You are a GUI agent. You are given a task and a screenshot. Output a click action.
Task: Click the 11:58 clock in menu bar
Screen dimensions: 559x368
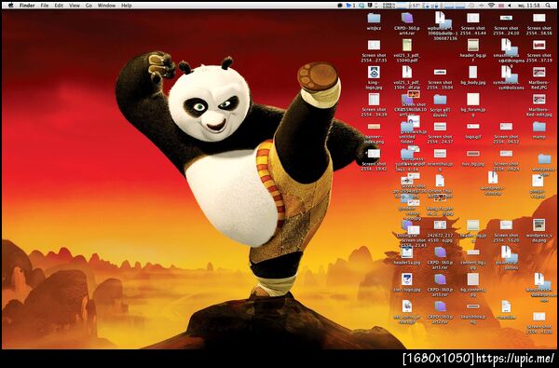pyautogui.click(x=533, y=6)
